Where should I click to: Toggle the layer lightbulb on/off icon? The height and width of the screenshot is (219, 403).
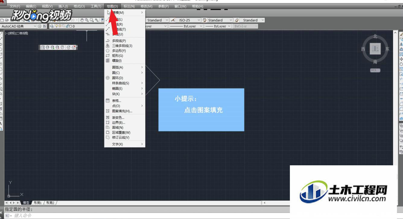point(56,26)
